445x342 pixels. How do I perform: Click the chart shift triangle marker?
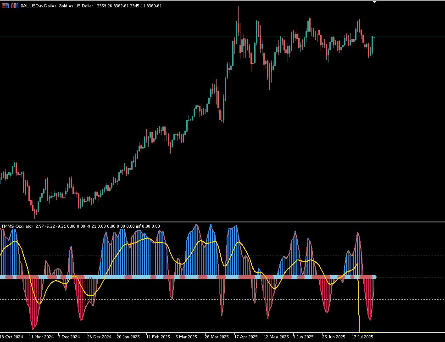(x=375, y=2)
